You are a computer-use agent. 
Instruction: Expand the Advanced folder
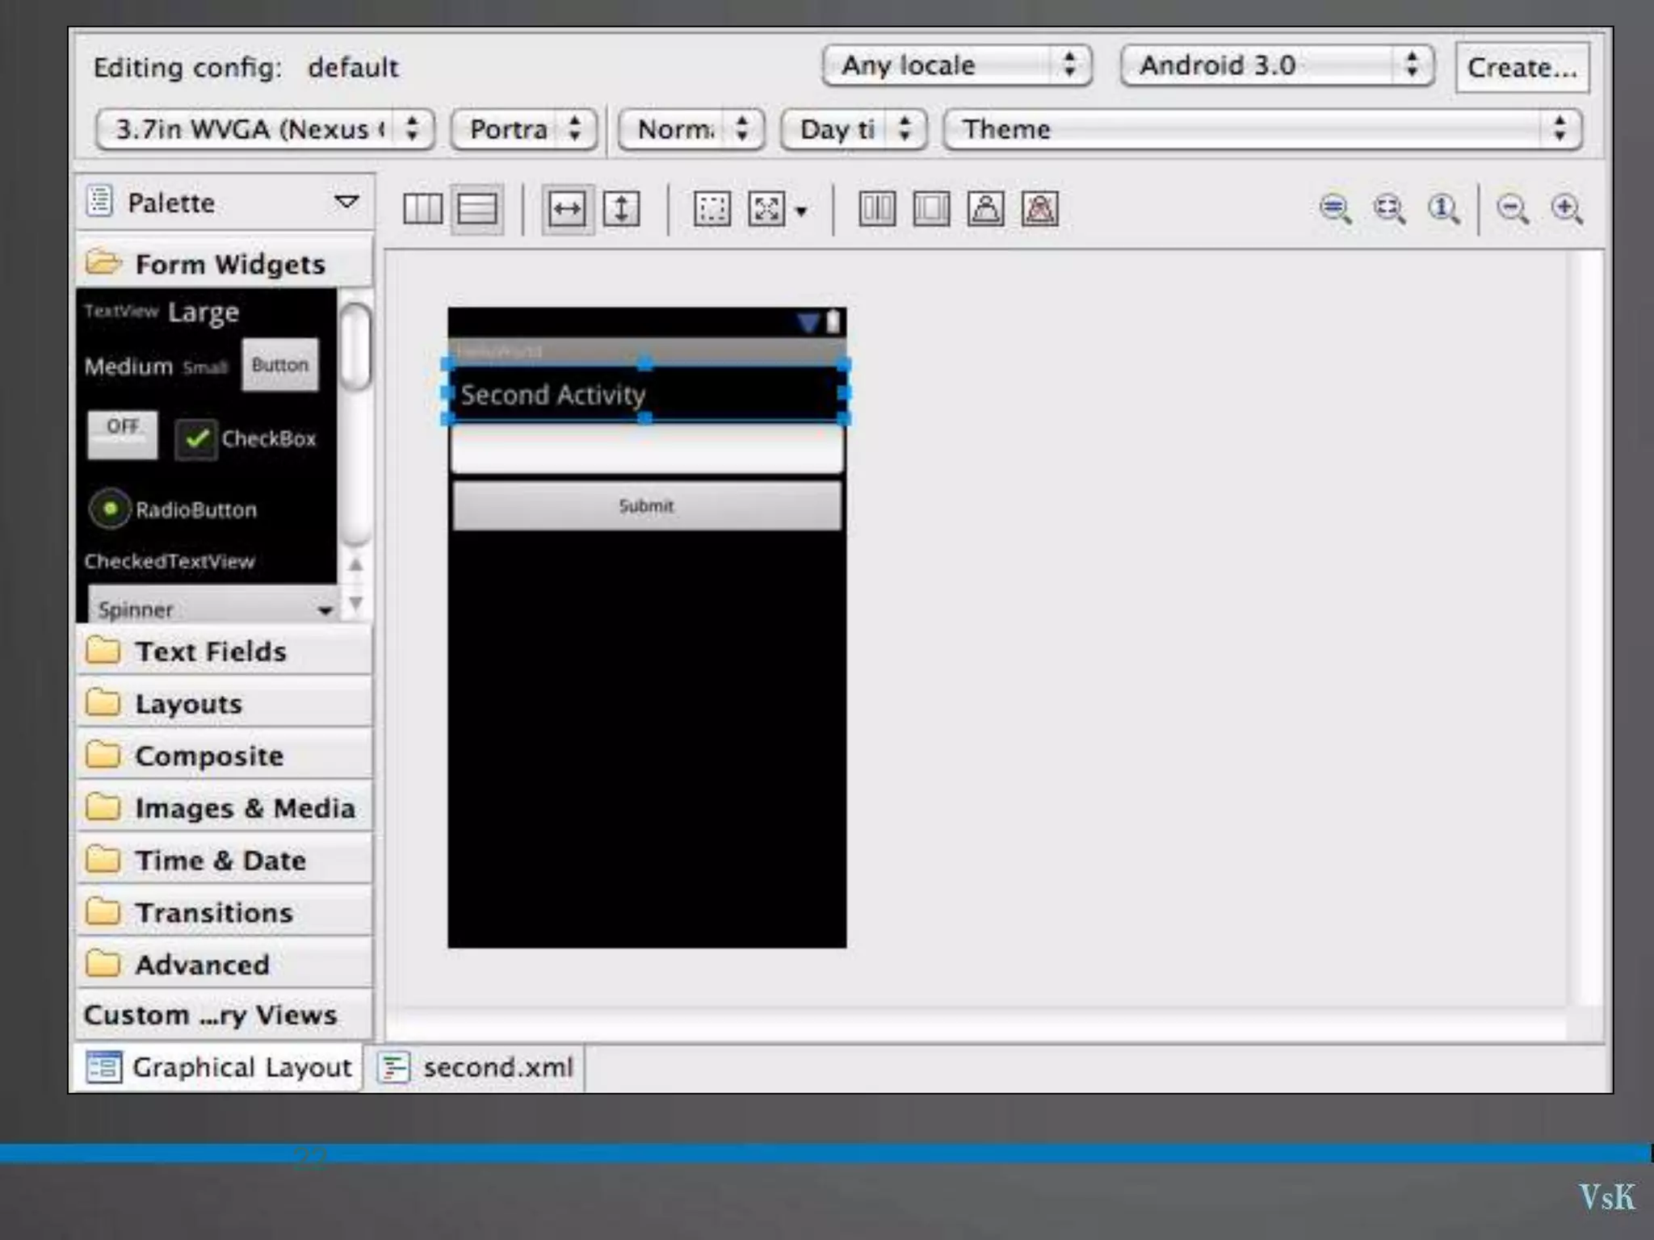tap(225, 964)
